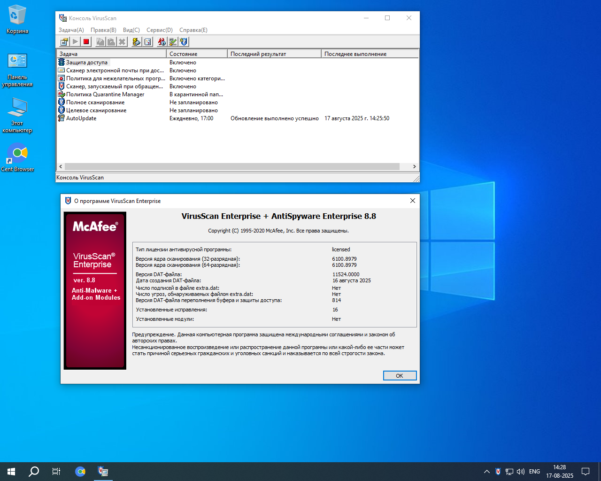This screenshot has height=481, width=601.
Task: Click Ежедневно, 17:00 status cell
Action: tap(192, 118)
